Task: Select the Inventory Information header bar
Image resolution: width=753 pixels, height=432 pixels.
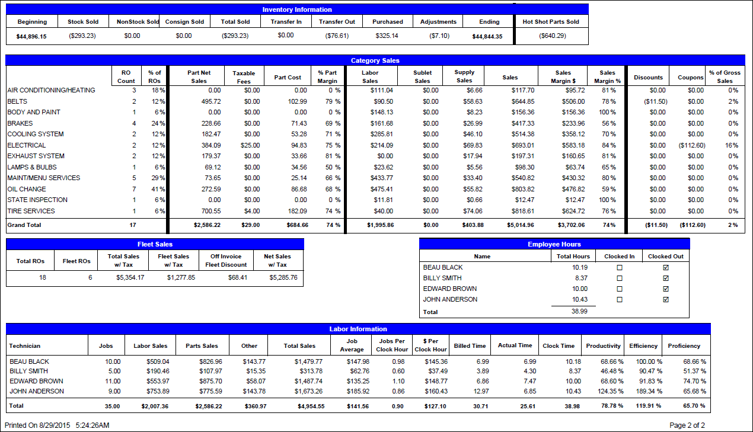Action: tap(296, 9)
